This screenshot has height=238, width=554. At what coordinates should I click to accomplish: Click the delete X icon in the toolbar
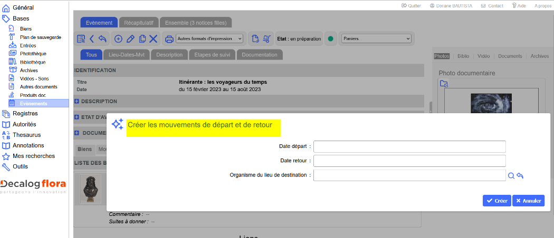click(154, 38)
